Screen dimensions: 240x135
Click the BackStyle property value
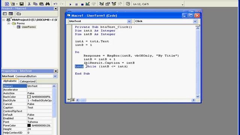[39, 100]
